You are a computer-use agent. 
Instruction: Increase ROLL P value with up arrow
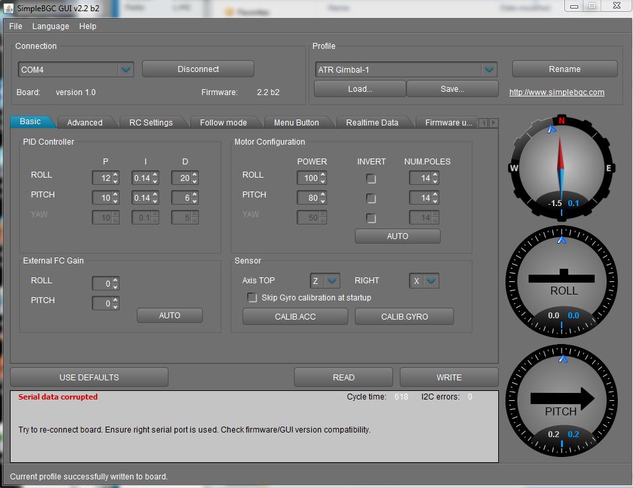pyautogui.click(x=116, y=175)
